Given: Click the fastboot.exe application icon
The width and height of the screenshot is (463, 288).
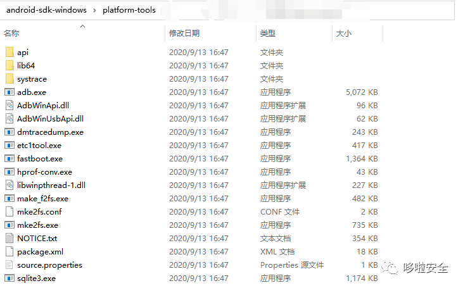Looking at the screenshot, I should 10,159.
